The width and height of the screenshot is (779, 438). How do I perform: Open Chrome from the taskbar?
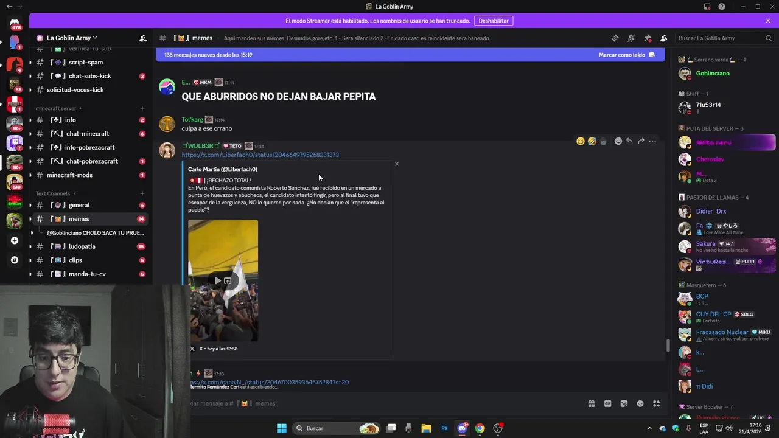(480, 428)
